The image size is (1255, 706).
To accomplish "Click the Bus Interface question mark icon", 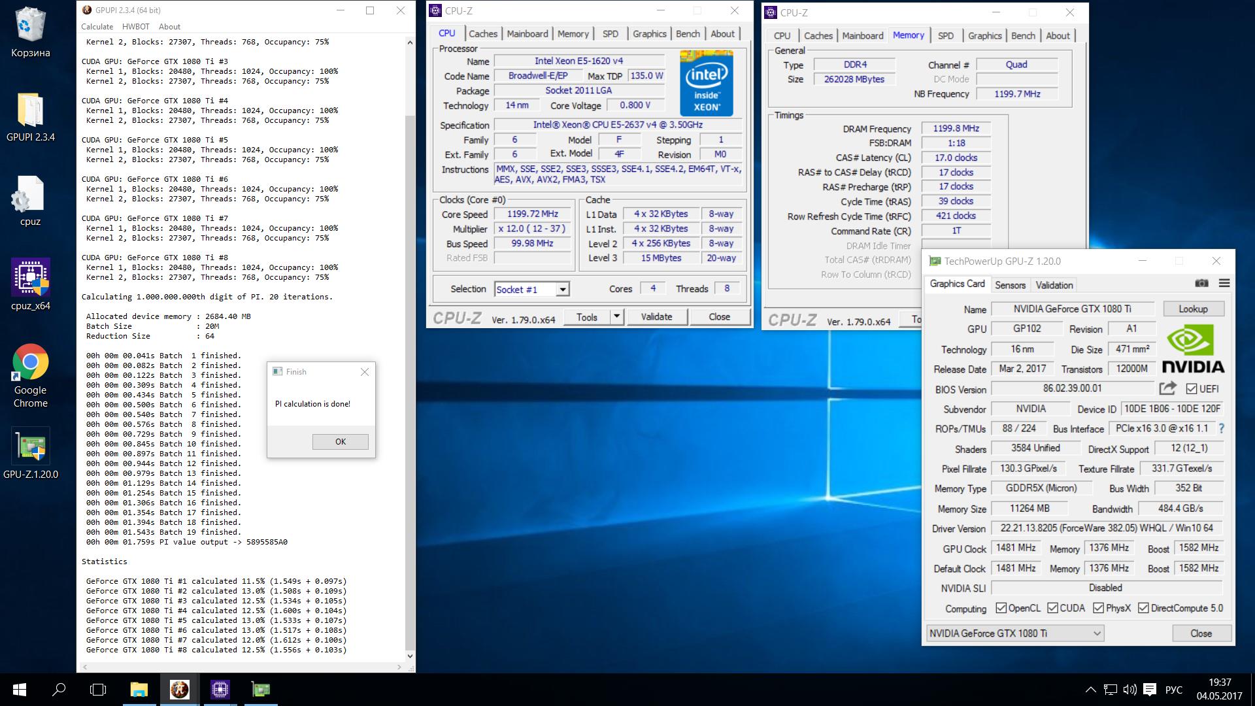I will point(1221,428).
